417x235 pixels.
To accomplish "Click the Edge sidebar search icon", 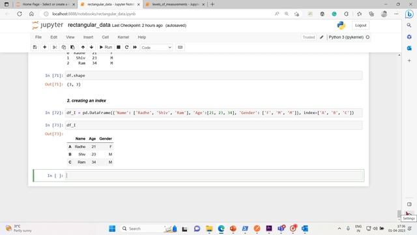I will point(409,25).
